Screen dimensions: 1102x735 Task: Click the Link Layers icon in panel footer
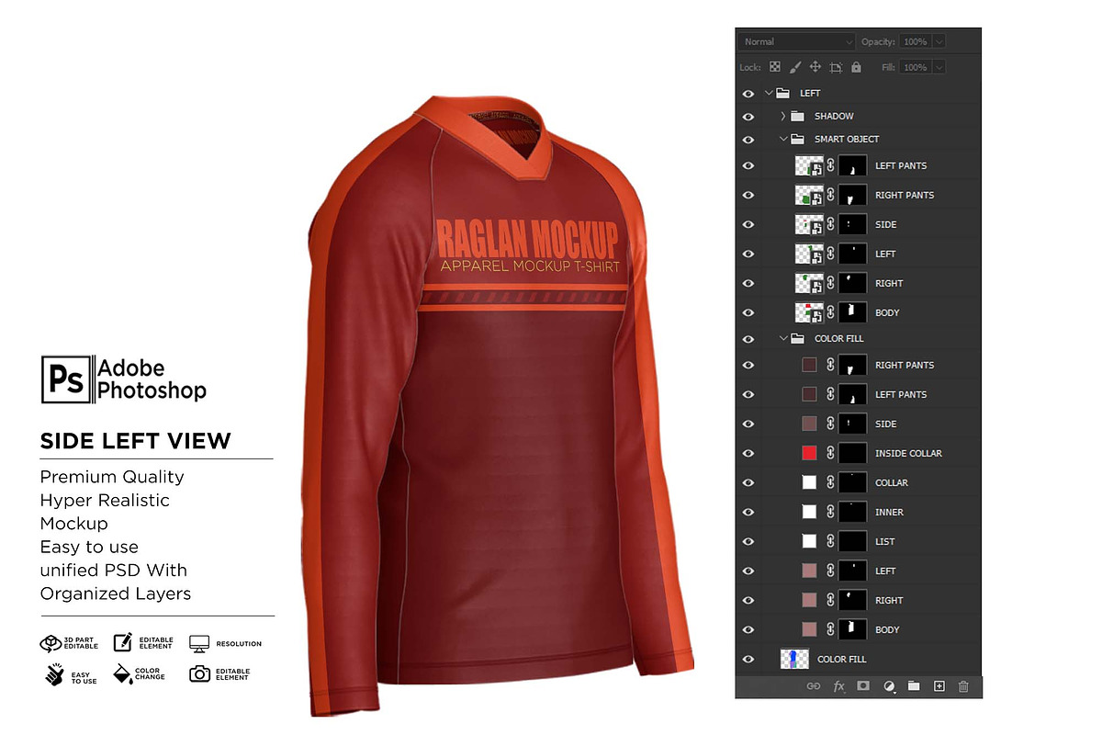tap(813, 686)
